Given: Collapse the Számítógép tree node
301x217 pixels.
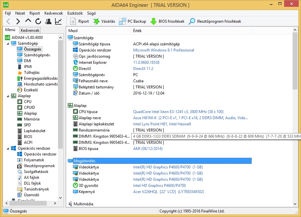Looking at the screenshot, I should pos(8,43).
